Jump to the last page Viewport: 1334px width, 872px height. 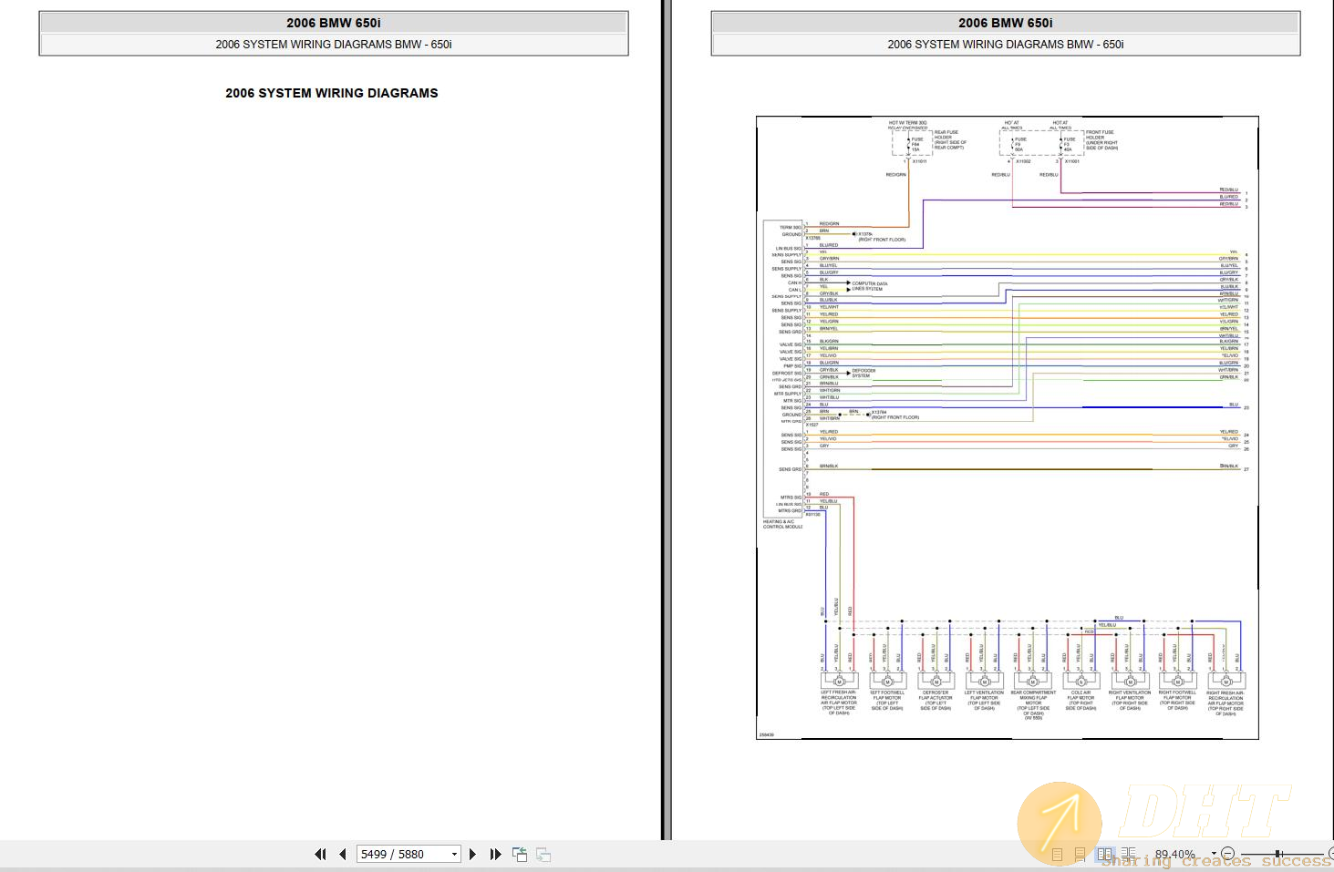[495, 854]
